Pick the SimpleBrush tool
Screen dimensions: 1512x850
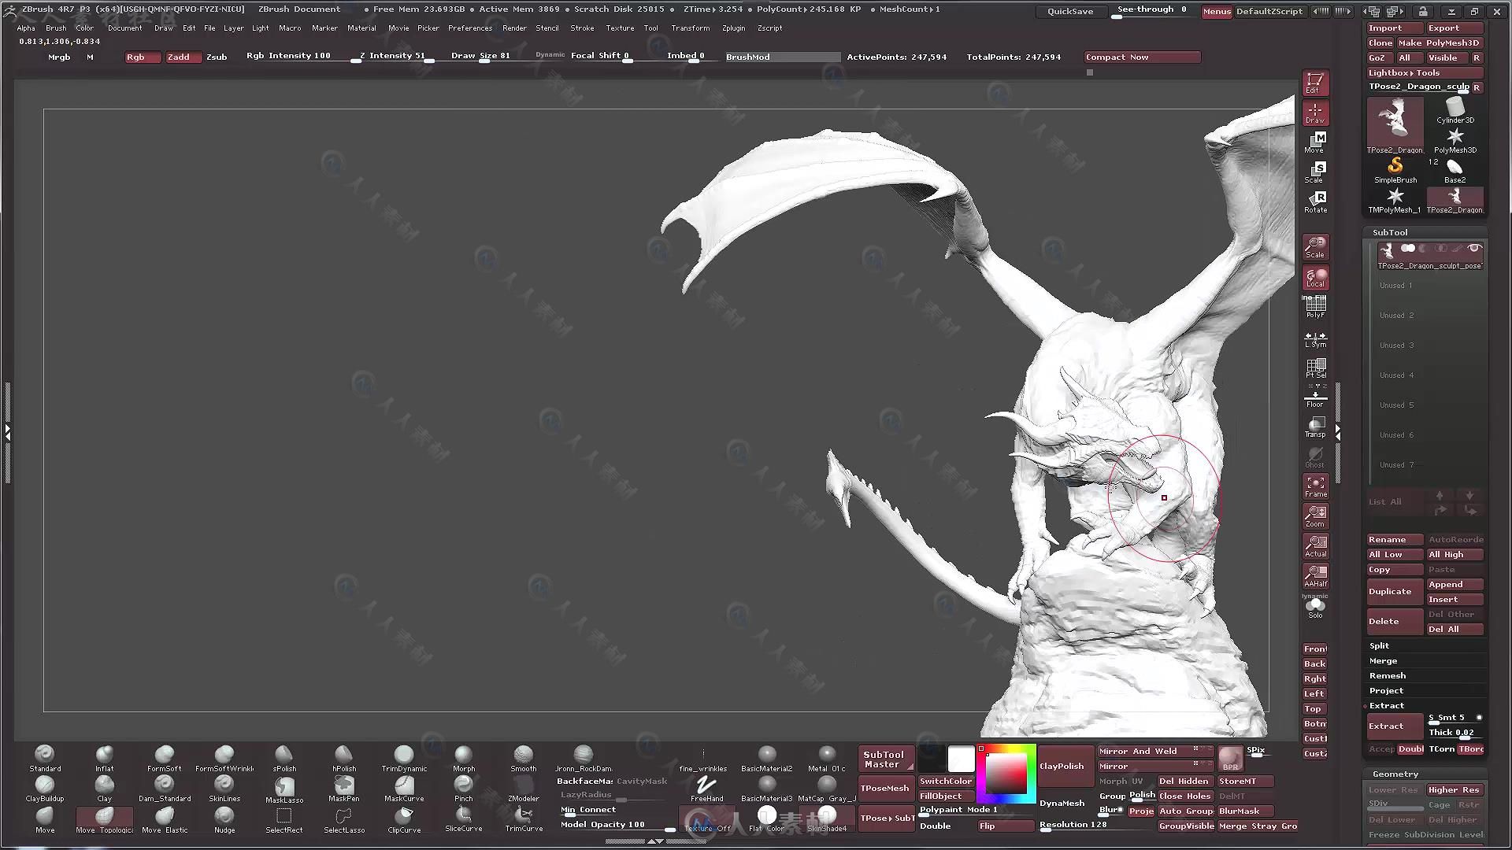(x=1395, y=171)
